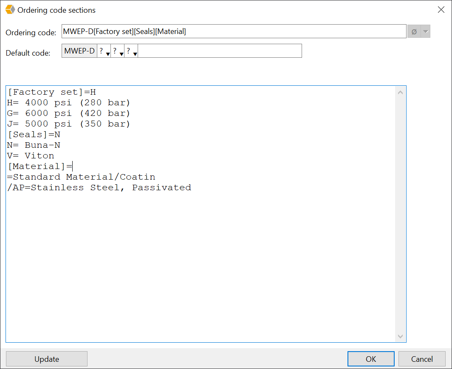Click the scroll-down arrow of the editor scrollbar
Screen dimensions: 452x369
[400, 336]
